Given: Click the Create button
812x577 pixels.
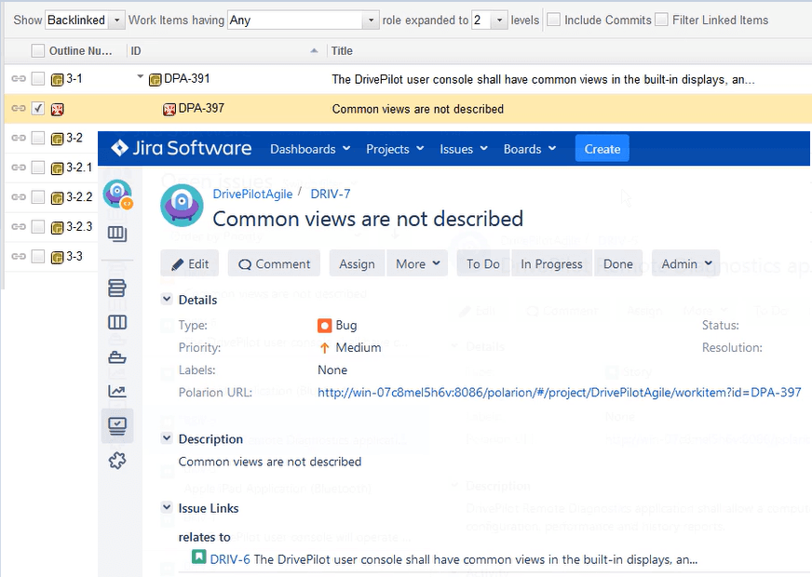Looking at the screenshot, I should (x=602, y=149).
